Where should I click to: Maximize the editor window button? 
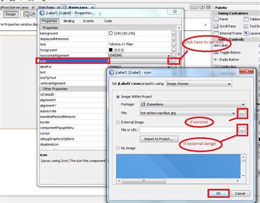(208, 7)
